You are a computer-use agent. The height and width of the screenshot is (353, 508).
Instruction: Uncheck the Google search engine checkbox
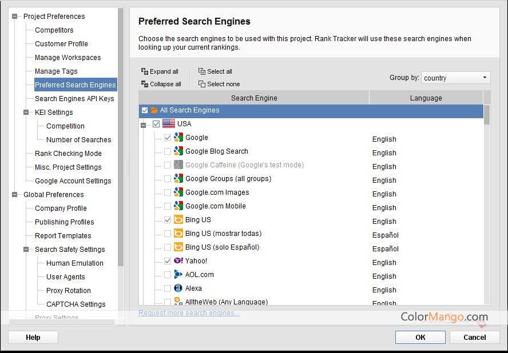pyautogui.click(x=168, y=138)
